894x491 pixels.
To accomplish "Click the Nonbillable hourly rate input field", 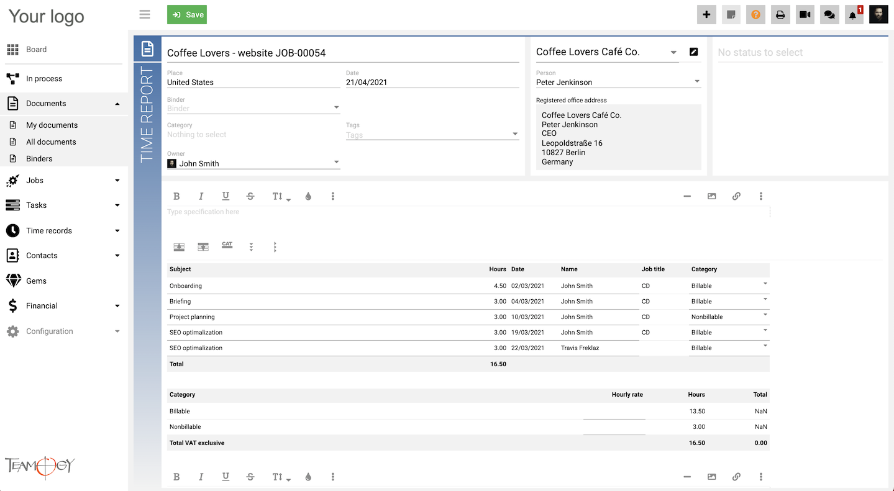I will (614, 427).
